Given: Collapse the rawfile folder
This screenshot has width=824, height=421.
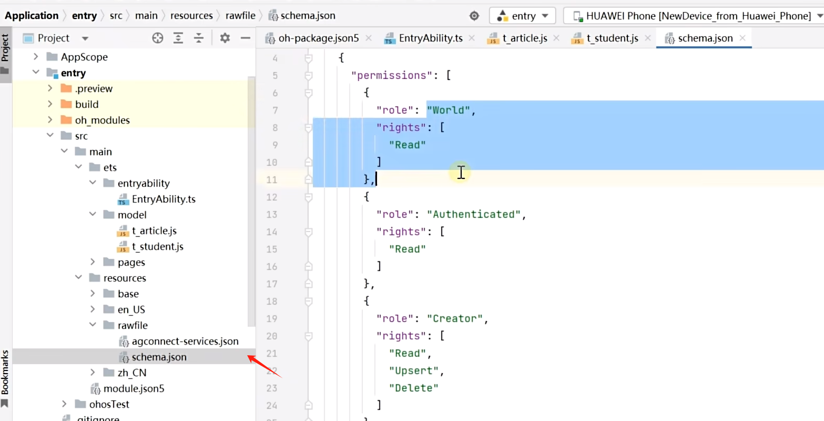Looking at the screenshot, I should pos(93,325).
